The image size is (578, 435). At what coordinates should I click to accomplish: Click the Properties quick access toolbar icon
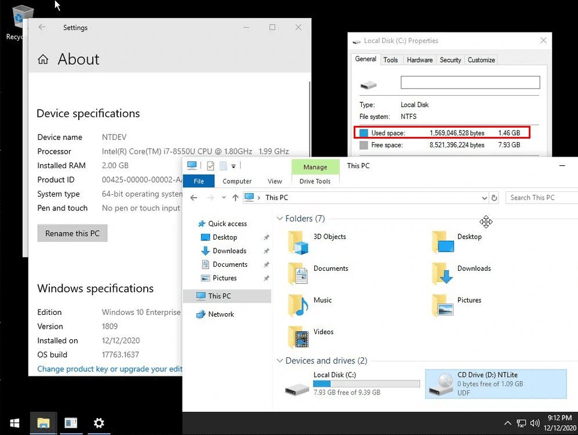click(x=210, y=166)
